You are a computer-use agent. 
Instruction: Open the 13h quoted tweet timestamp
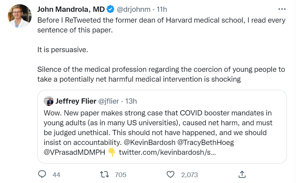(131, 101)
